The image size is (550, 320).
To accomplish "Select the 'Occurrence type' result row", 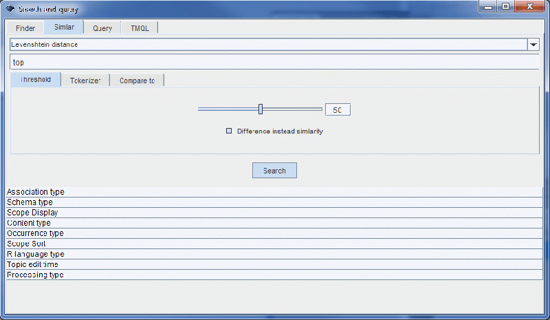I will pos(274,233).
